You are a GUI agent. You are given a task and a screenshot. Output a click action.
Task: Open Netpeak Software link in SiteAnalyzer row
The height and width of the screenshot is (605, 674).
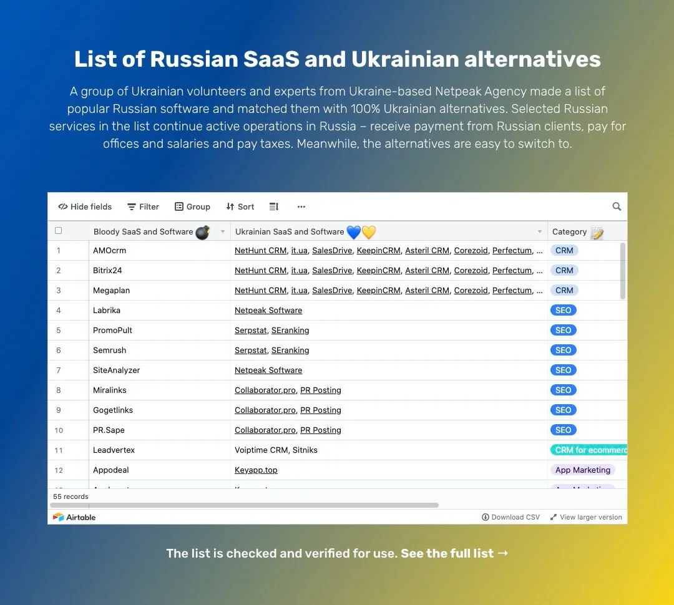(268, 370)
